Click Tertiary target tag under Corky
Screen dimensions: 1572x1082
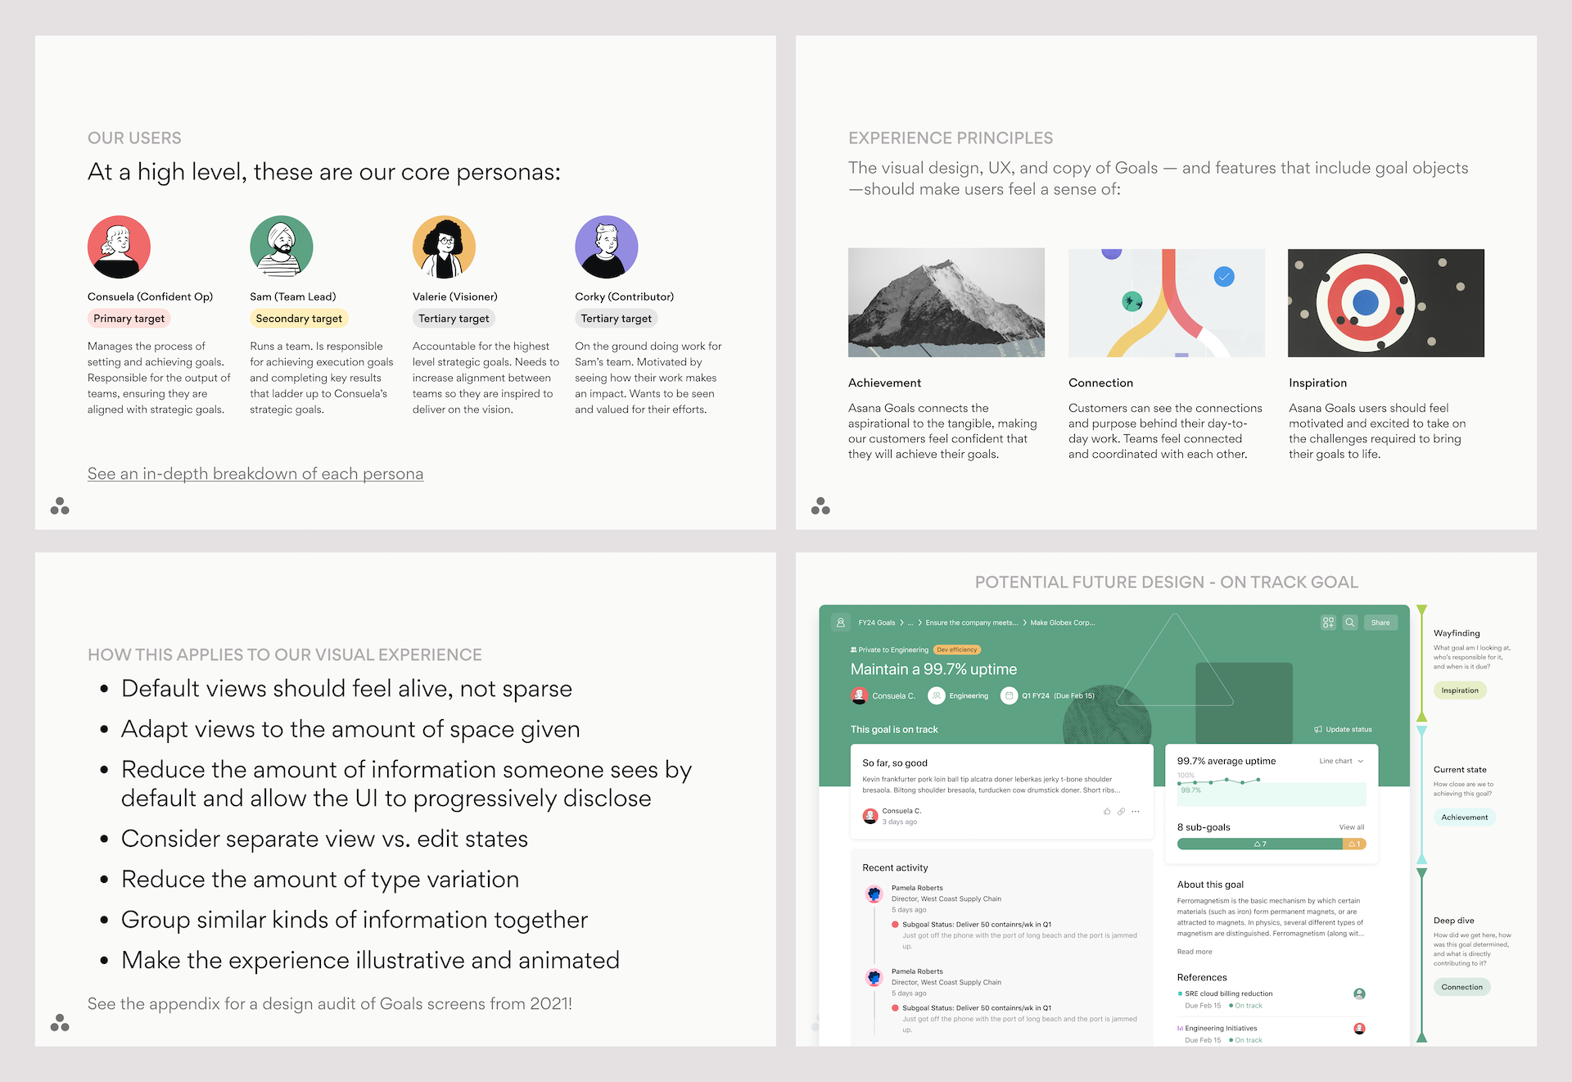pyautogui.click(x=617, y=319)
